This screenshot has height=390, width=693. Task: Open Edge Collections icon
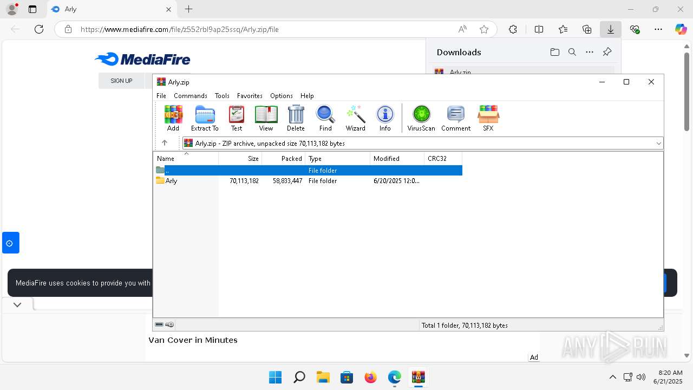click(587, 29)
